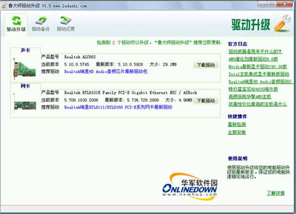Click the network card latest version 5.736.728.2009

143,100
